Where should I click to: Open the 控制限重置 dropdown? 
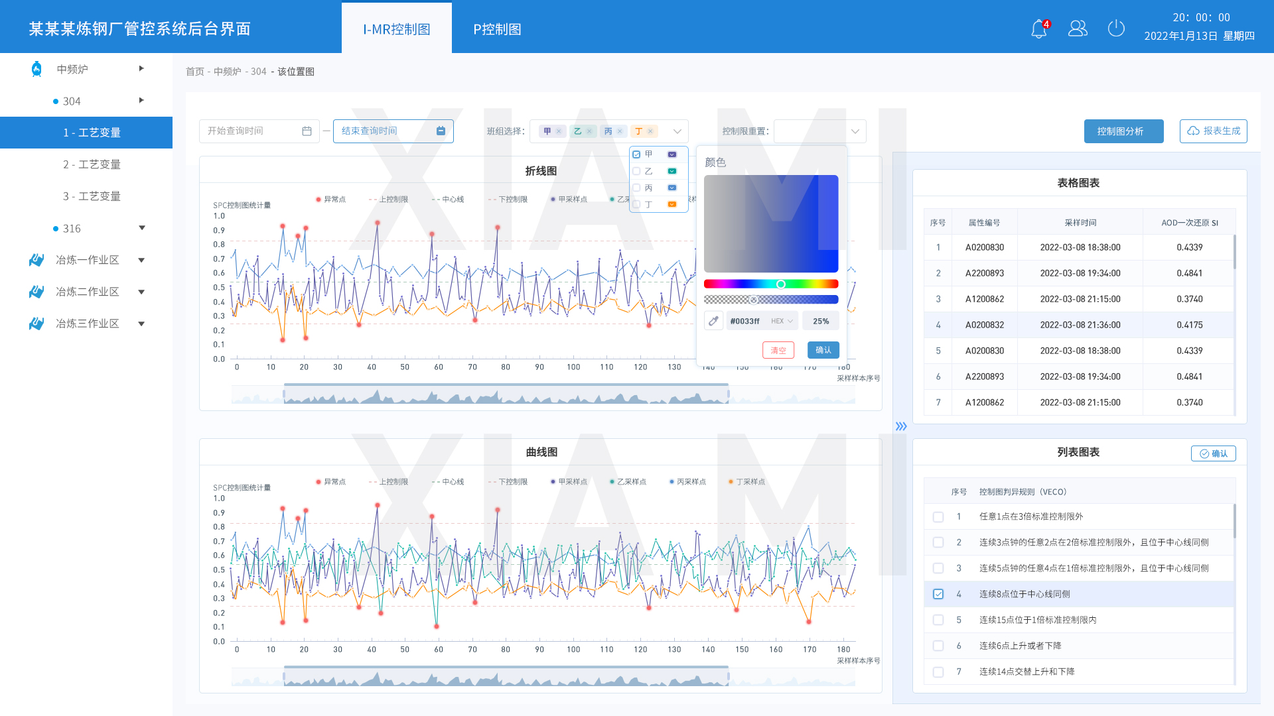click(820, 131)
